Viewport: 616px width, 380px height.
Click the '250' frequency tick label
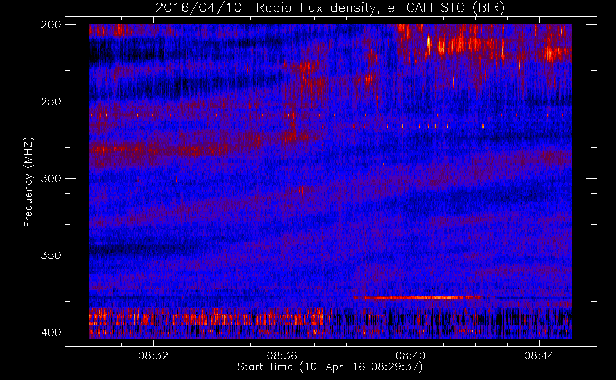pyautogui.click(x=51, y=101)
